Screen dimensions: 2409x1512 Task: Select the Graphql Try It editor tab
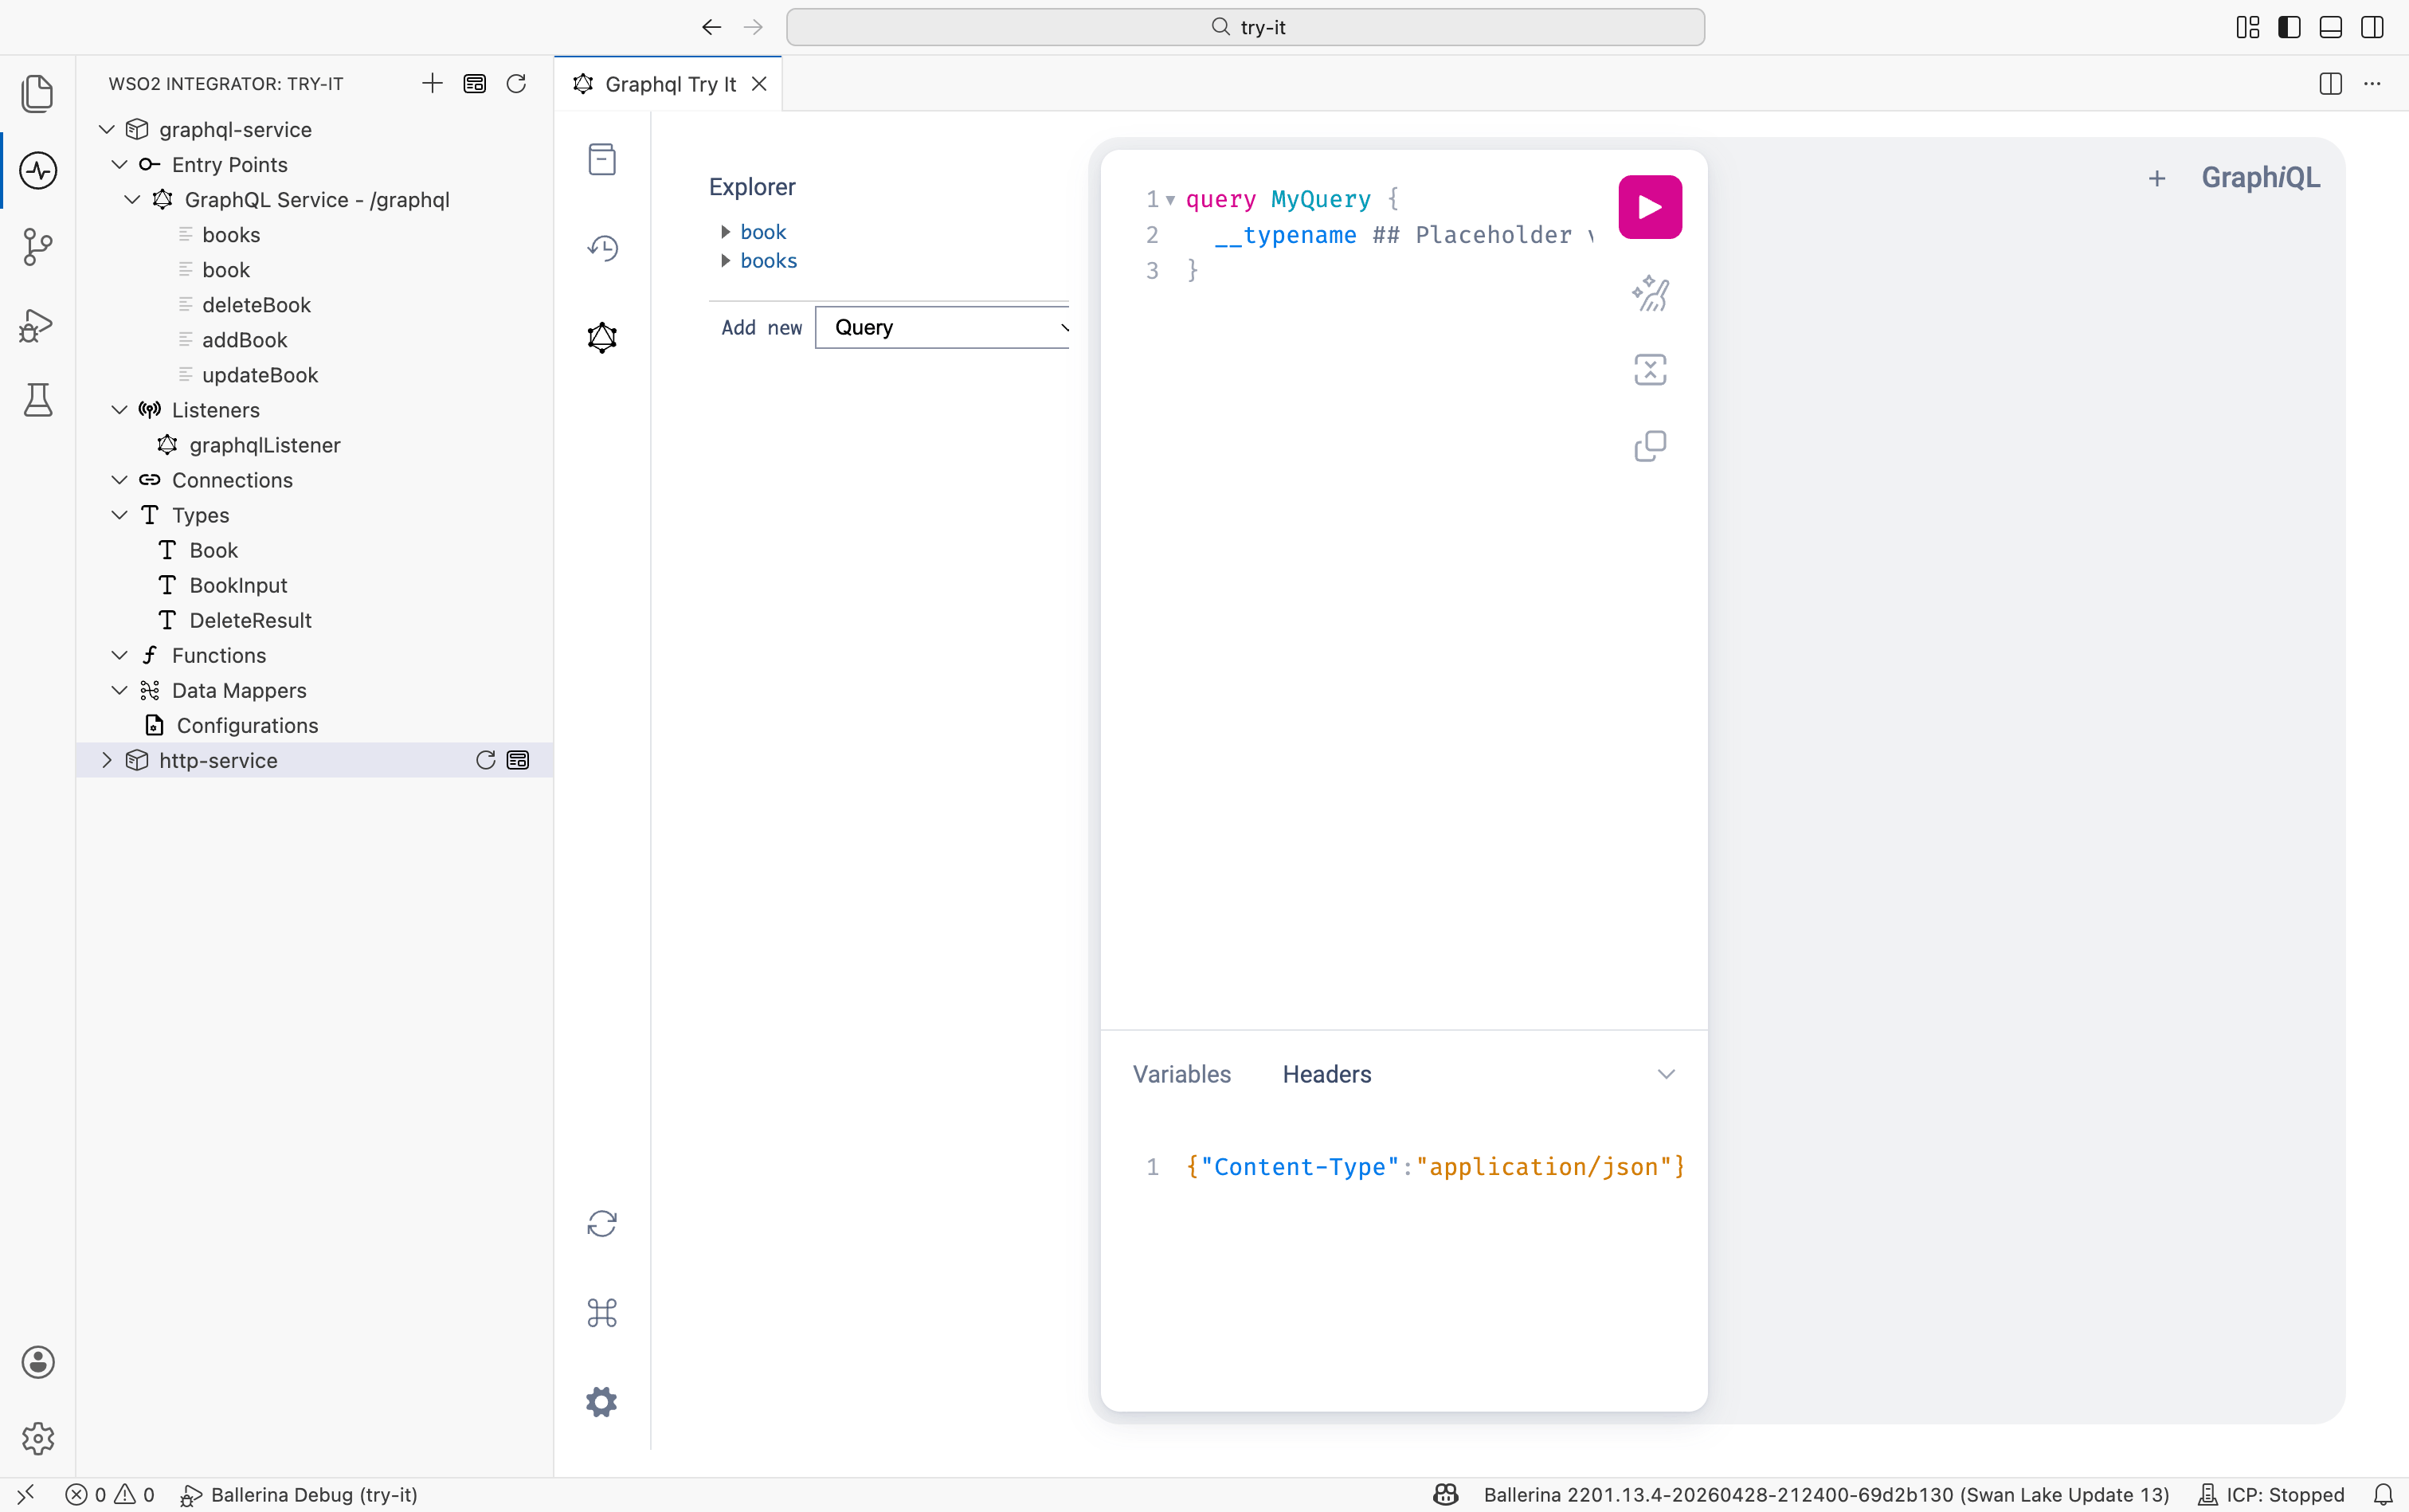pos(669,84)
